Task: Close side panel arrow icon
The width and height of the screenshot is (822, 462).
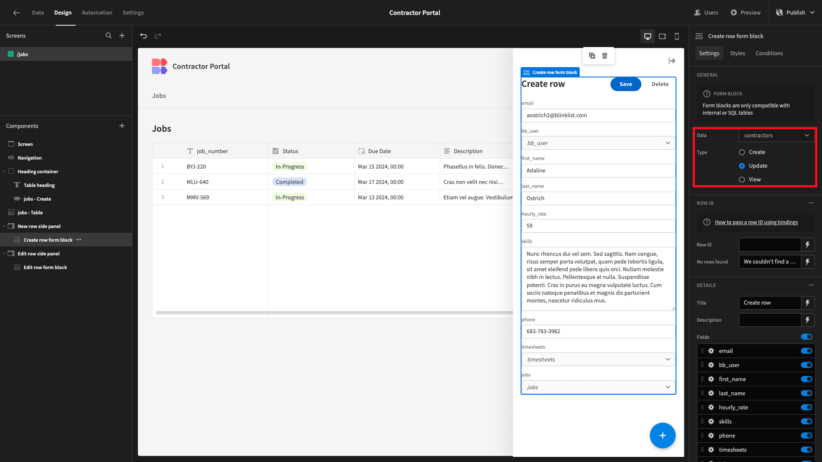Action: (x=672, y=61)
